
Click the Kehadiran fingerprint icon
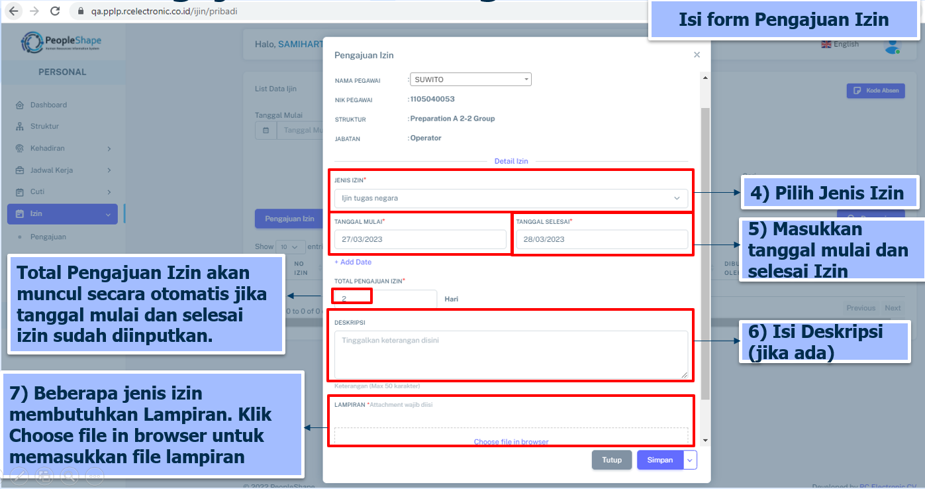click(20, 148)
